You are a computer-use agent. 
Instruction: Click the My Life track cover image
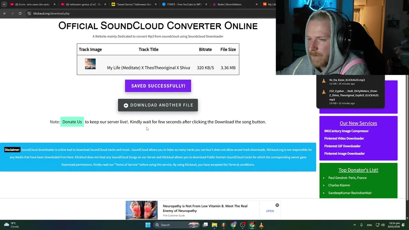click(x=90, y=64)
